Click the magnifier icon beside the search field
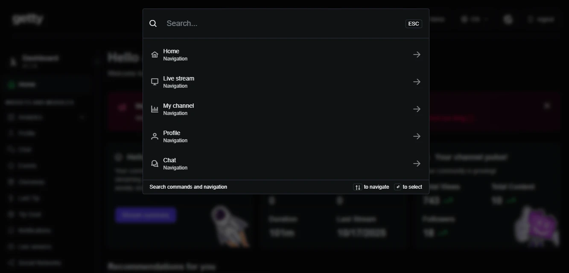The image size is (569, 273). click(153, 23)
